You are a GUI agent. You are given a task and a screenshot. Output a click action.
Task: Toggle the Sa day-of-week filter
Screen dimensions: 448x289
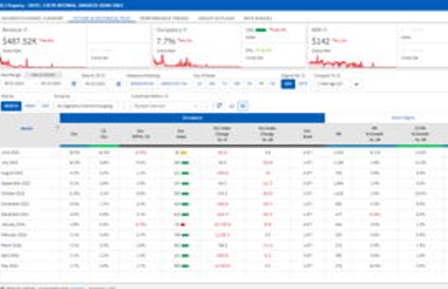pyautogui.click(x=272, y=83)
